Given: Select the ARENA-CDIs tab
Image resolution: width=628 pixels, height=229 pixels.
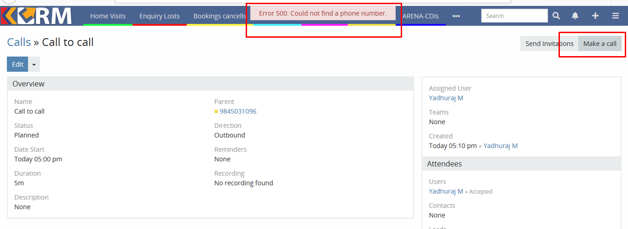Looking at the screenshot, I should tap(421, 16).
